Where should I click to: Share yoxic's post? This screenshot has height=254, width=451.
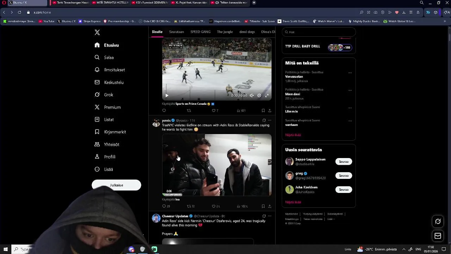[x=270, y=206]
